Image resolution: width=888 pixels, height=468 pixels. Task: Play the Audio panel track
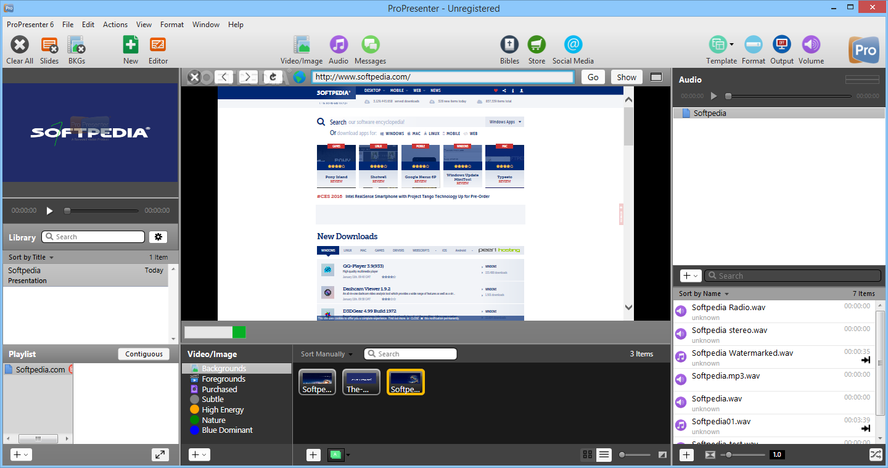[x=713, y=96]
